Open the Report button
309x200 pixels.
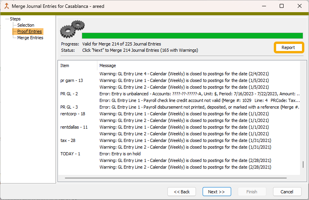288,47
